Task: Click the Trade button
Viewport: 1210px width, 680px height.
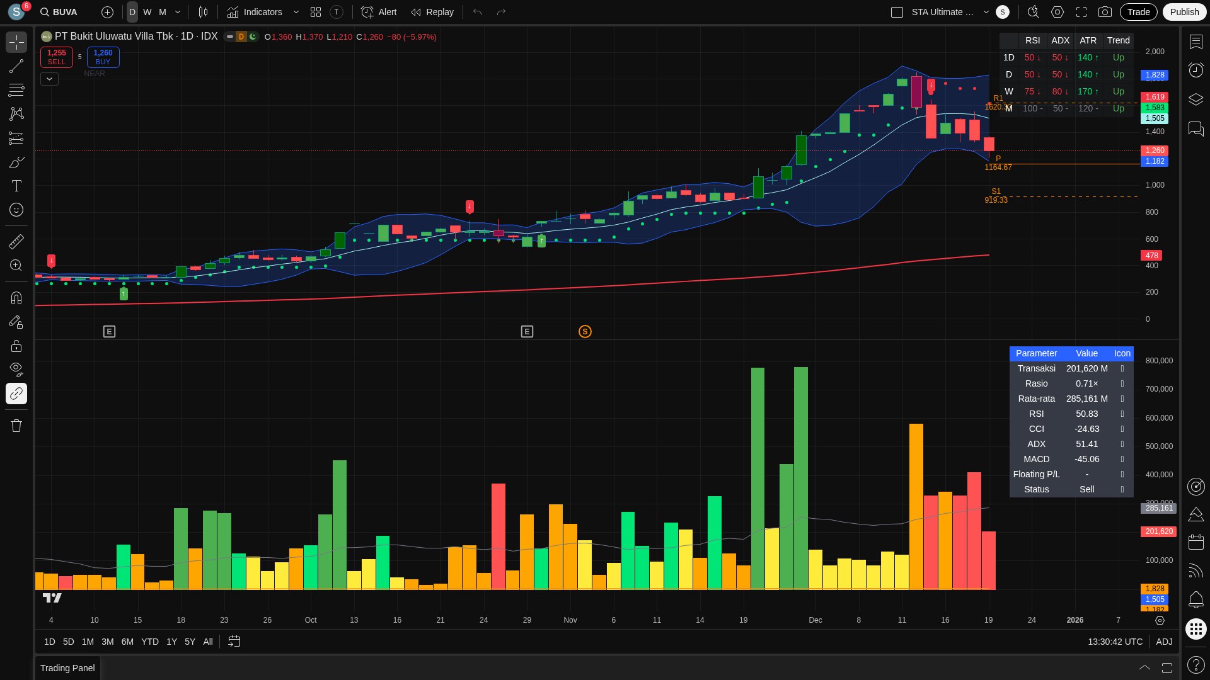Action: [x=1138, y=12]
